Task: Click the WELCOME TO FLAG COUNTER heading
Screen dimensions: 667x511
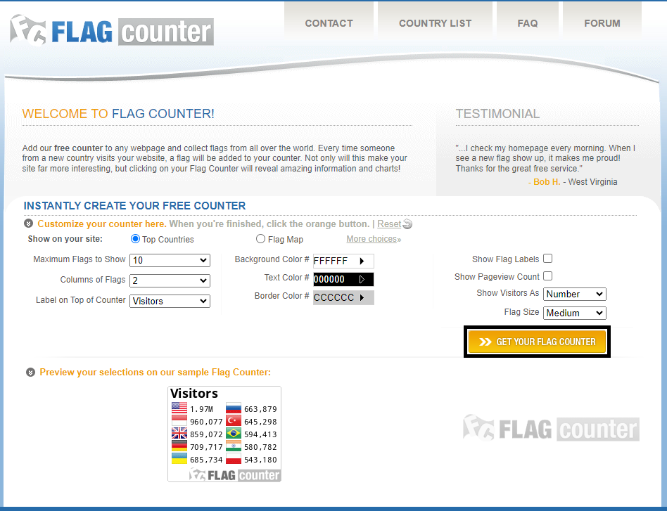Action: tap(118, 114)
